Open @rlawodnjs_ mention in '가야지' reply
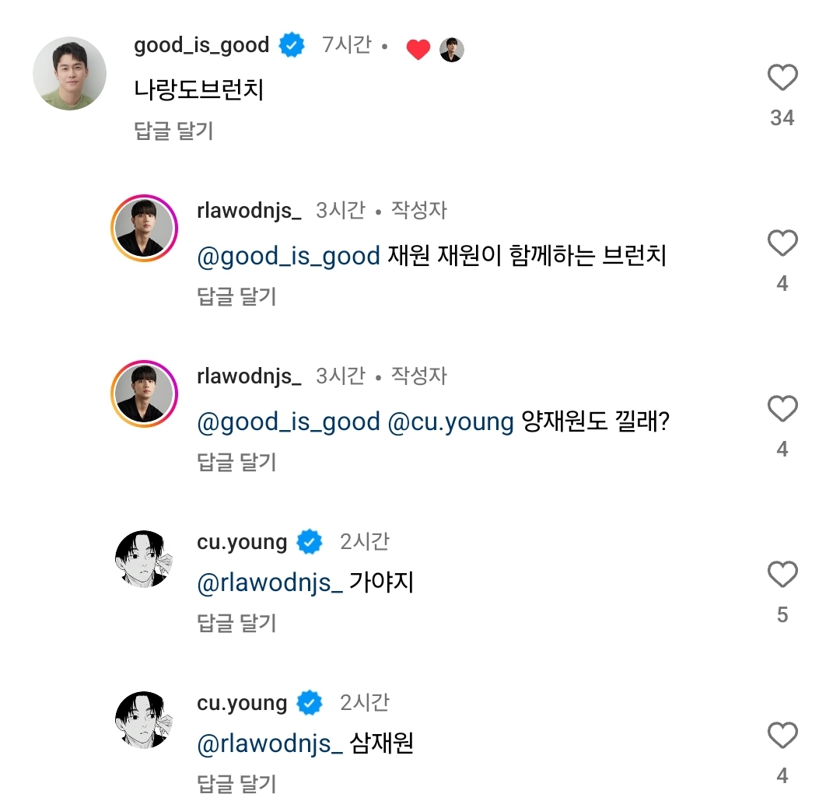 point(270,582)
